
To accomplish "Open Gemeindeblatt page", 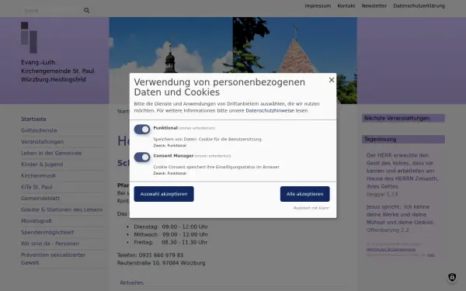I will [x=40, y=198].
